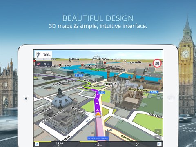
Task: Toggle the 3D view button
Action: point(37,144)
